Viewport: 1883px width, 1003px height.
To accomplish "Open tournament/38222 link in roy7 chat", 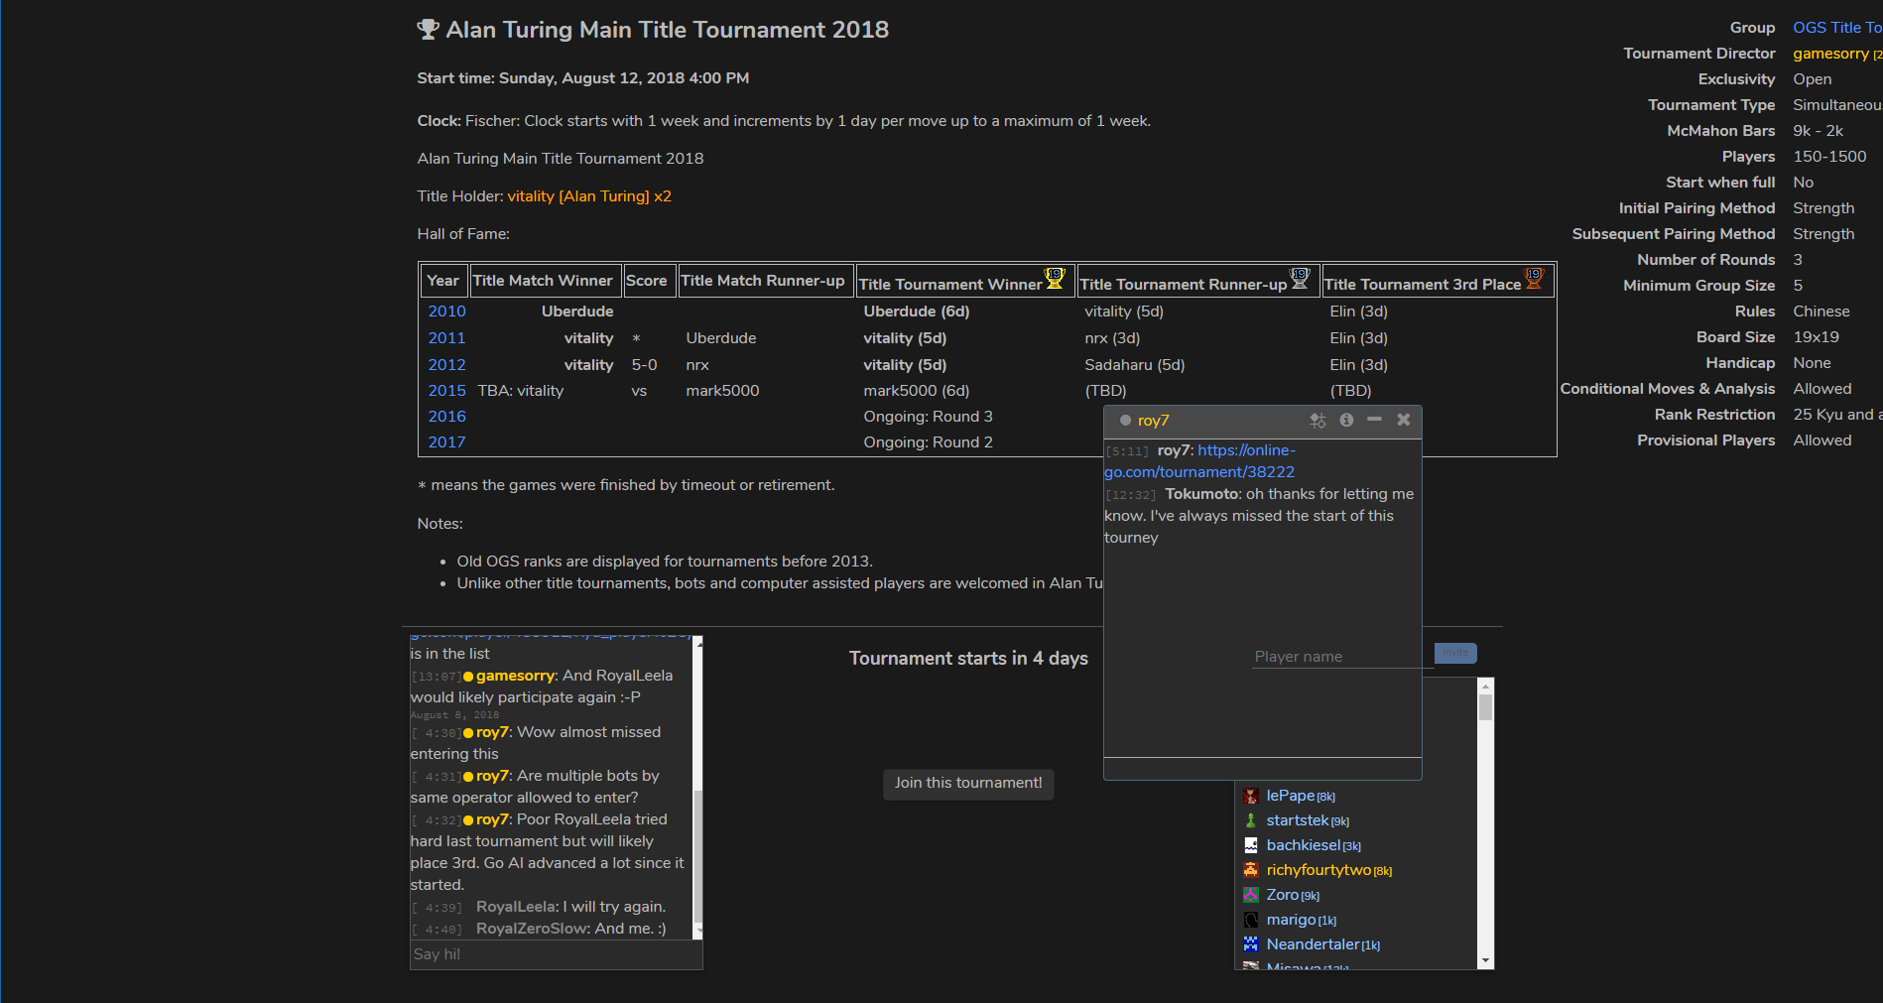I will click(x=1199, y=461).
